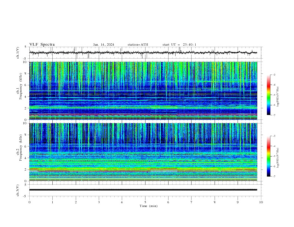Click the "-7" tick on ch.2 colorbar

click(274, 176)
